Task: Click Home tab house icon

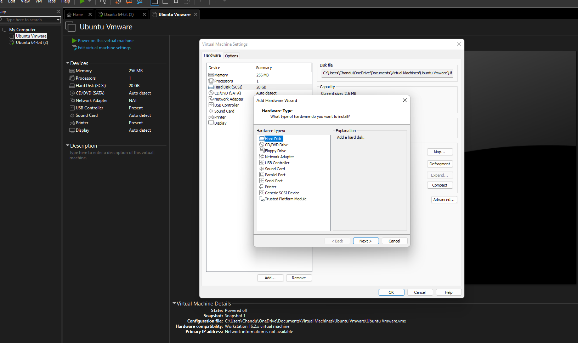Action: 69,15
